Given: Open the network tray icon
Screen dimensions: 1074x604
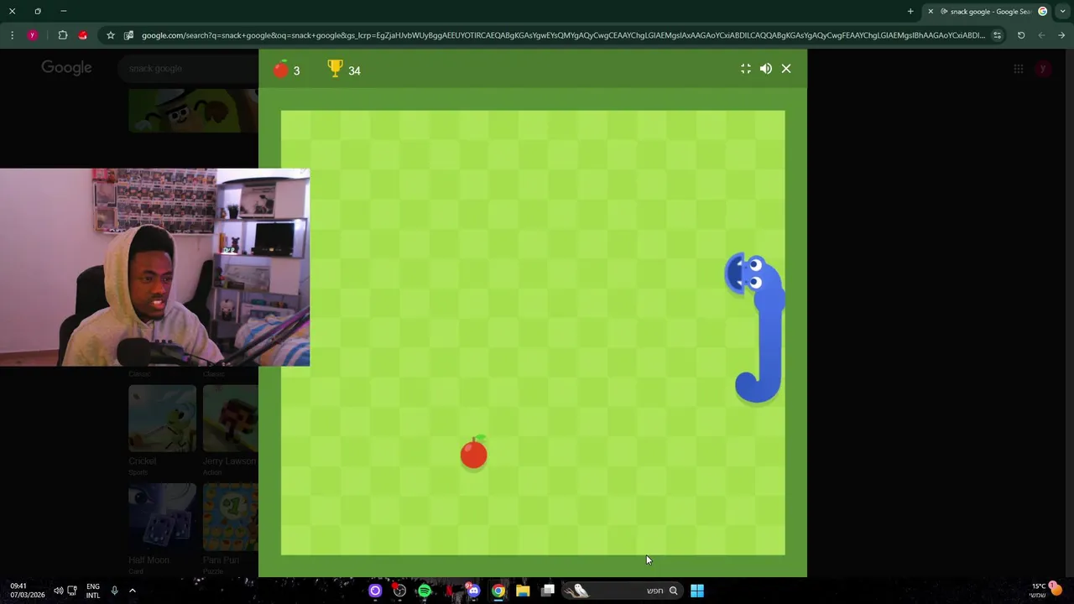Looking at the screenshot, I should 72,591.
